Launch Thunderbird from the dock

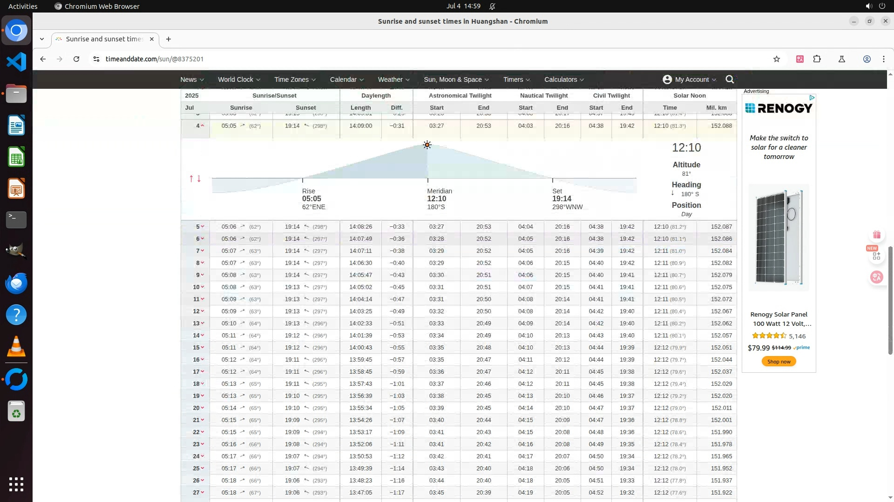coord(16,283)
